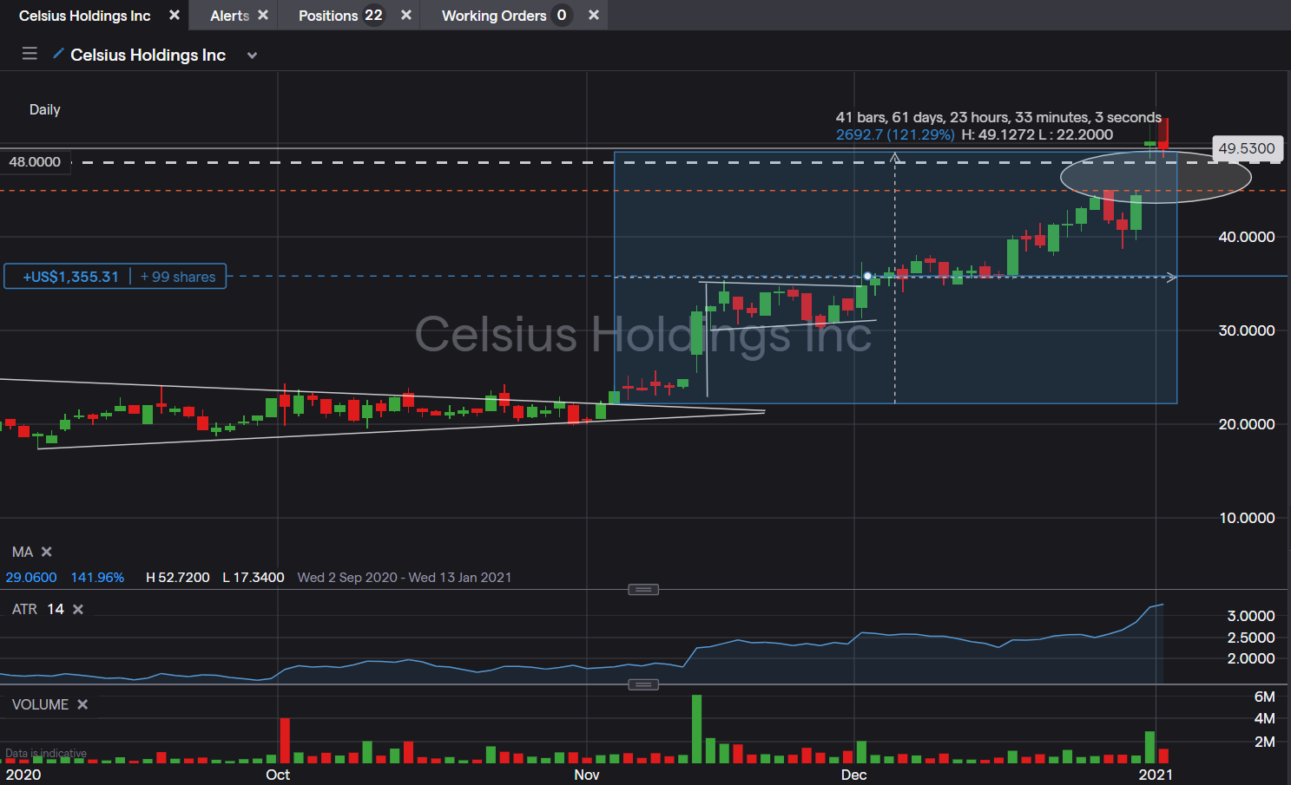Open the Alerts tab
Image resolution: width=1291 pixels, height=785 pixels.
point(229,16)
